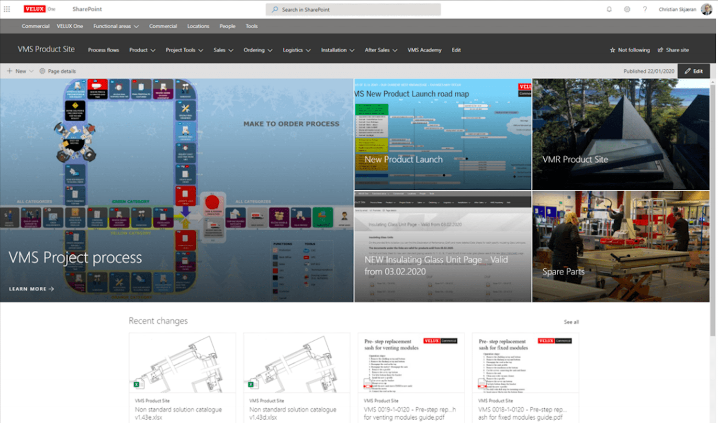Open Christian Skjæran's profile picture
Image resolution: width=718 pixels, height=423 pixels.
[x=707, y=9]
